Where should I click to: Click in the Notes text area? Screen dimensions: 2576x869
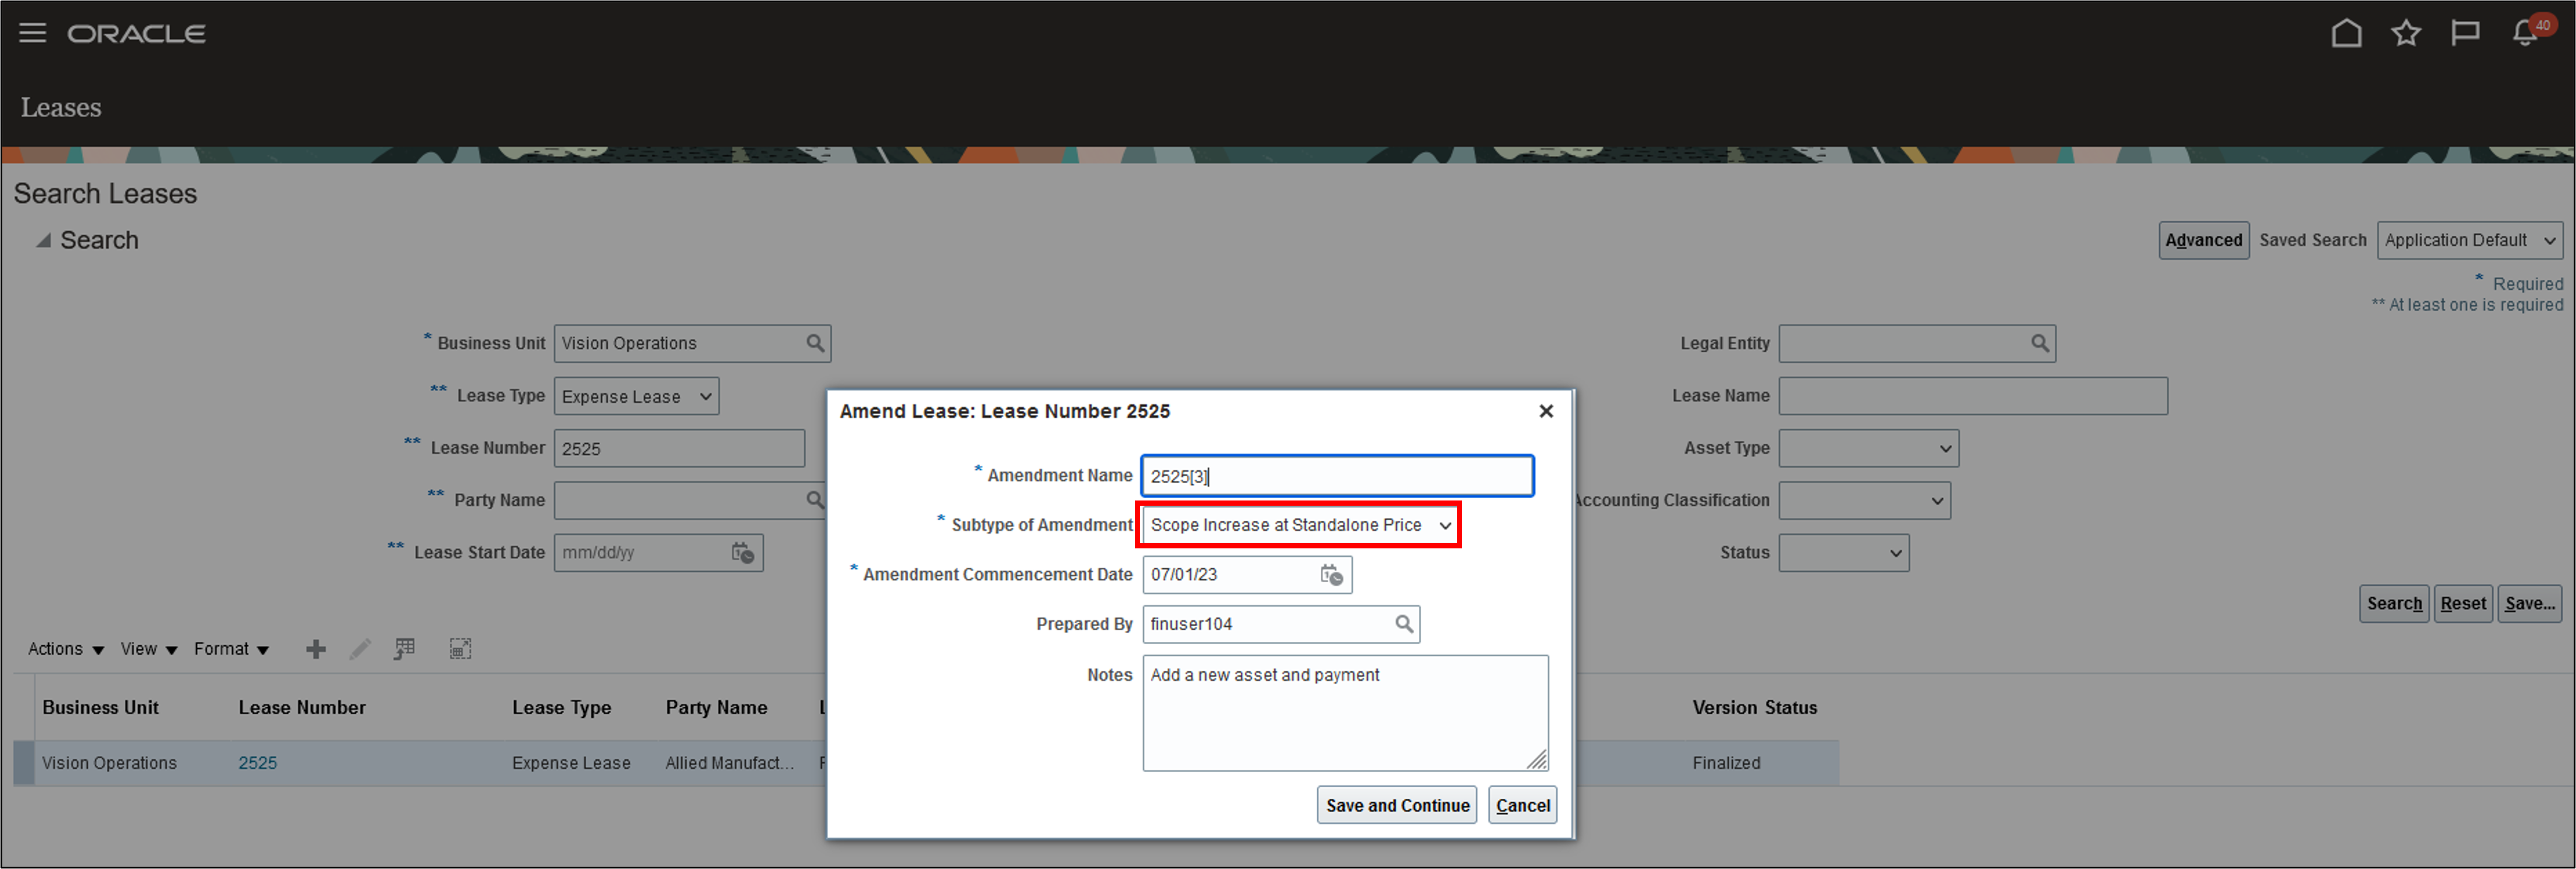(x=1344, y=719)
